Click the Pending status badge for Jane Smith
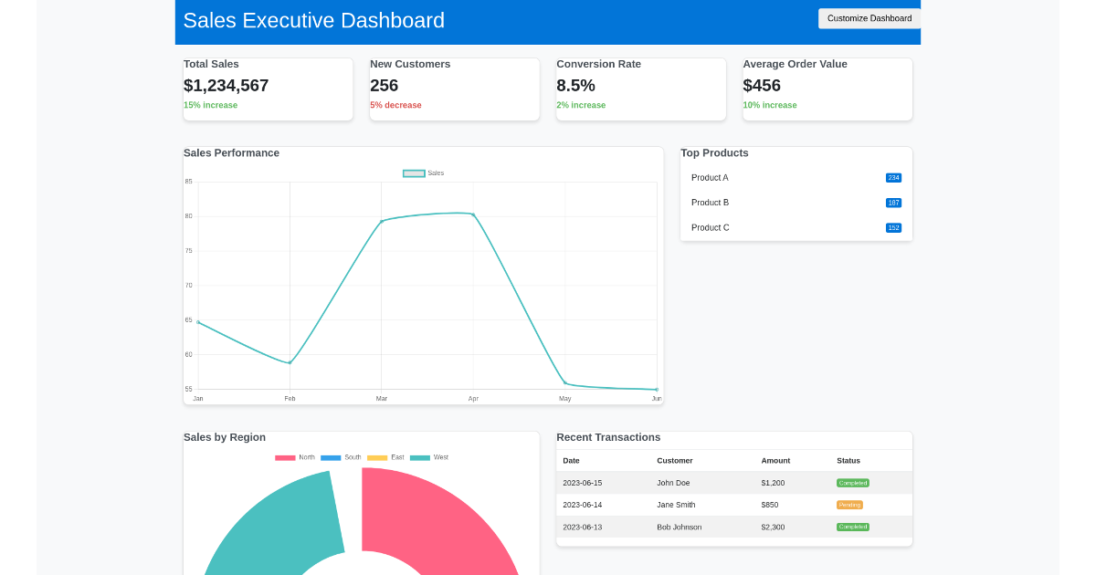Viewport: 1096px width, 575px height. (849, 504)
